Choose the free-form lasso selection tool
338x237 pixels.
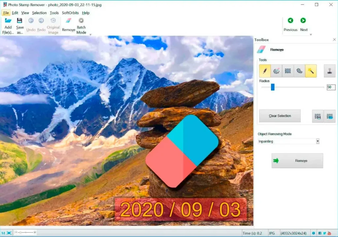click(x=299, y=71)
